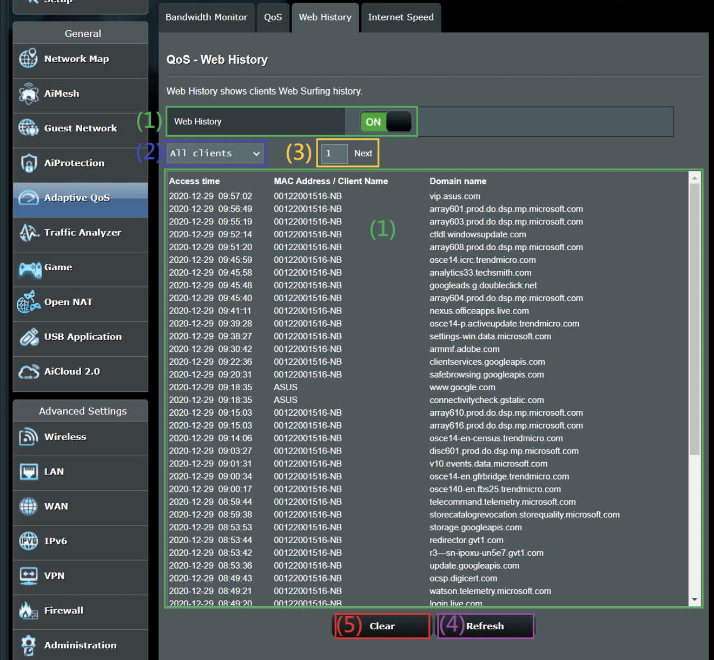The width and height of the screenshot is (714, 660).
Task: Open the USB Application icon
Action: pos(29,337)
